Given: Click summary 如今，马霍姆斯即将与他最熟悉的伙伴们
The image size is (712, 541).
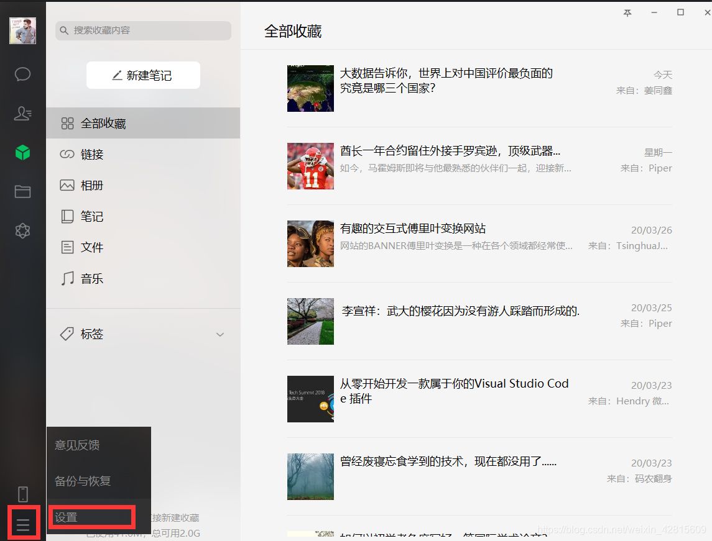Looking at the screenshot, I should (455, 168).
